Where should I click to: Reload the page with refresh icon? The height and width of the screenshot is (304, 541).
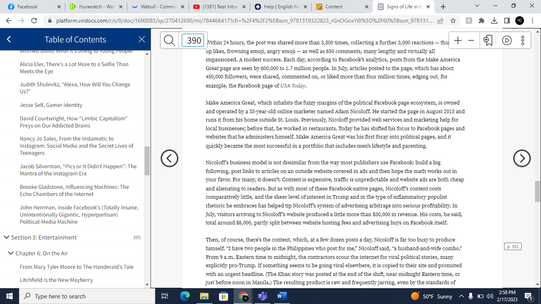[34, 21]
